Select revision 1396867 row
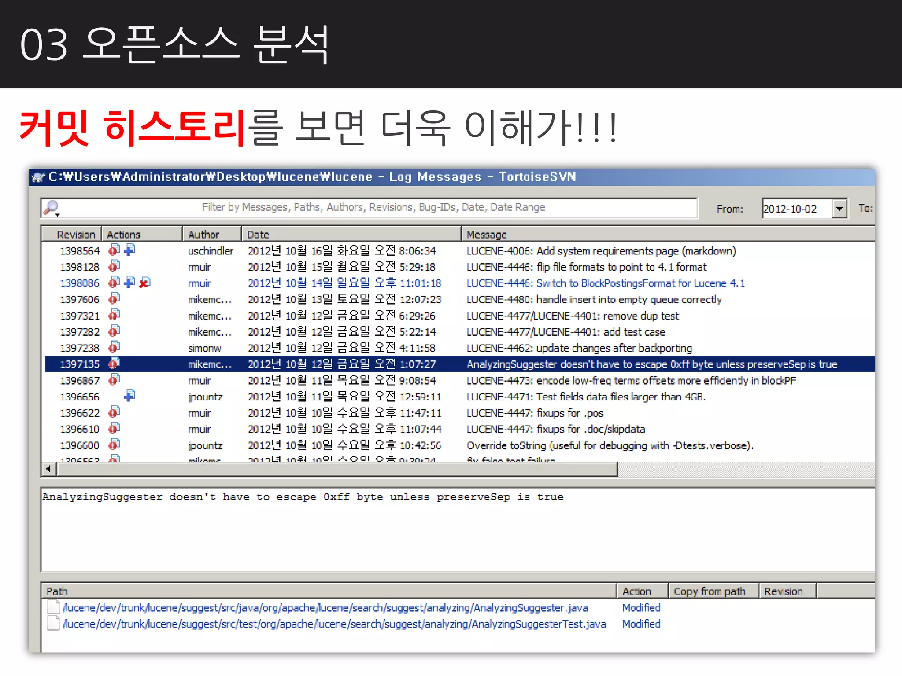The width and height of the screenshot is (902, 676). tap(460, 380)
